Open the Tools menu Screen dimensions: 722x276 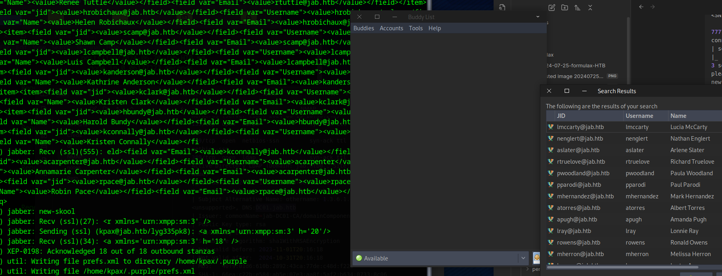click(416, 28)
